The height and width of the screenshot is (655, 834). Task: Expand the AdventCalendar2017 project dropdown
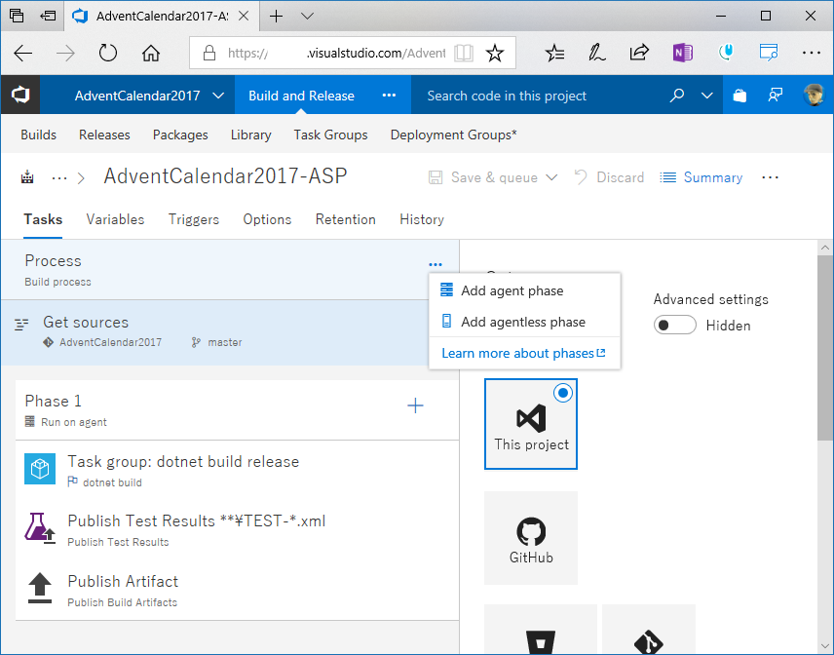pos(218,96)
